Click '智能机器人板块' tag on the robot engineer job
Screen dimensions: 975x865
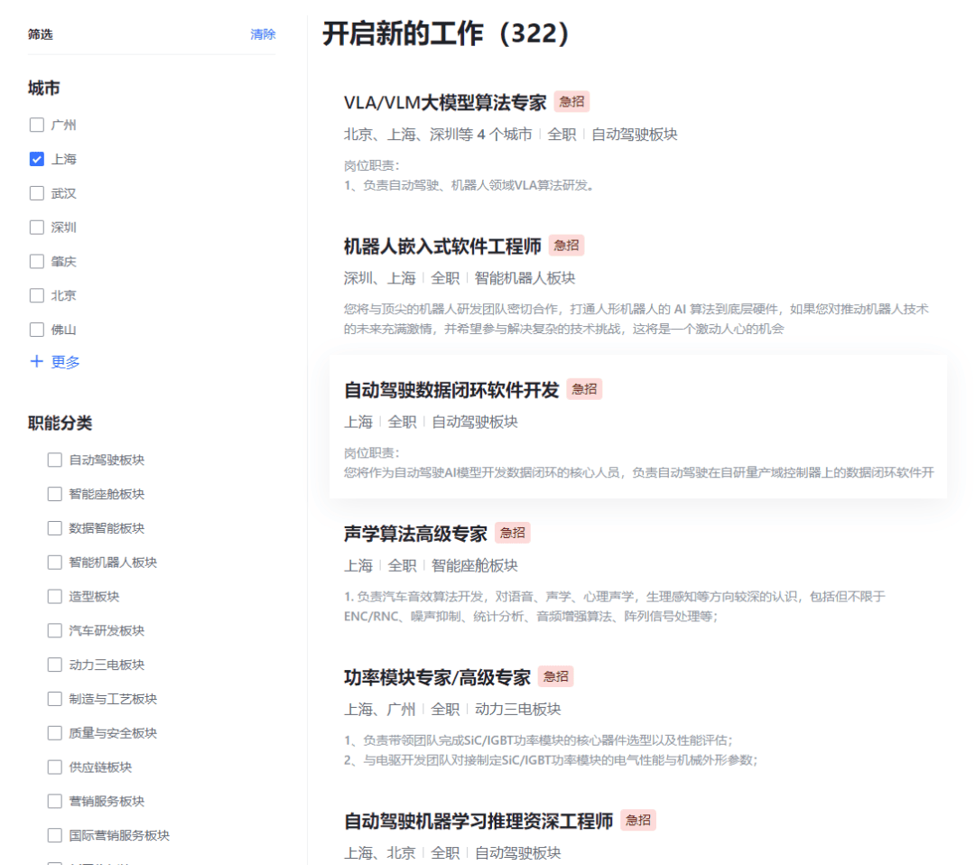525,278
